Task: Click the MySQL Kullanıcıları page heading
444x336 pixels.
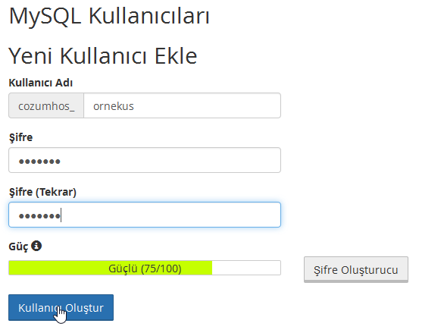Action: [x=109, y=16]
